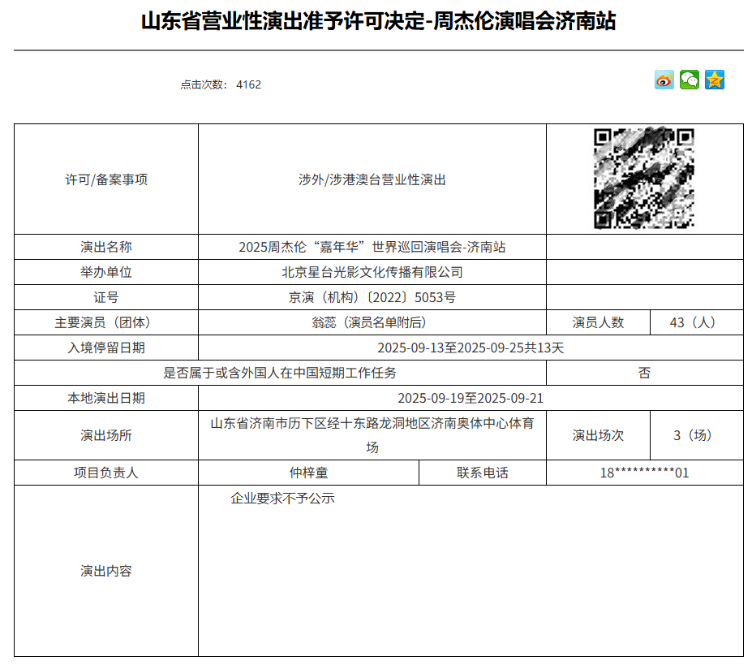The image size is (752, 665).
Task: Click the QR code image
Action: [644, 179]
